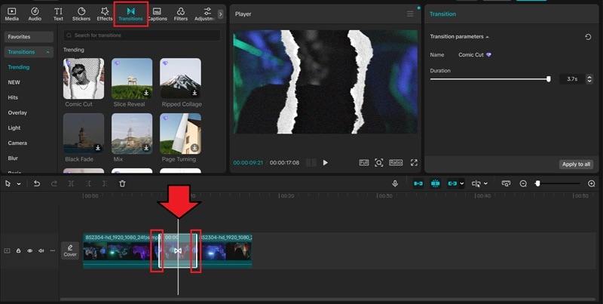Select the Mix transition thumbnail
This screenshot has height=304, width=603.
132,134
